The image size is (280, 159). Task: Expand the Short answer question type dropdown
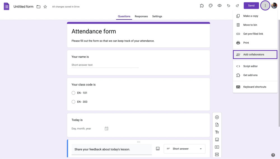[184, 149]
